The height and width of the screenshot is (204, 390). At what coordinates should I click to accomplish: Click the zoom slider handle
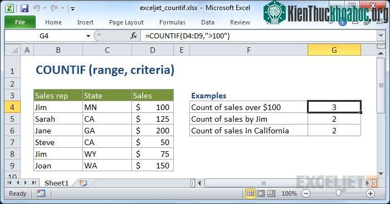338,193
